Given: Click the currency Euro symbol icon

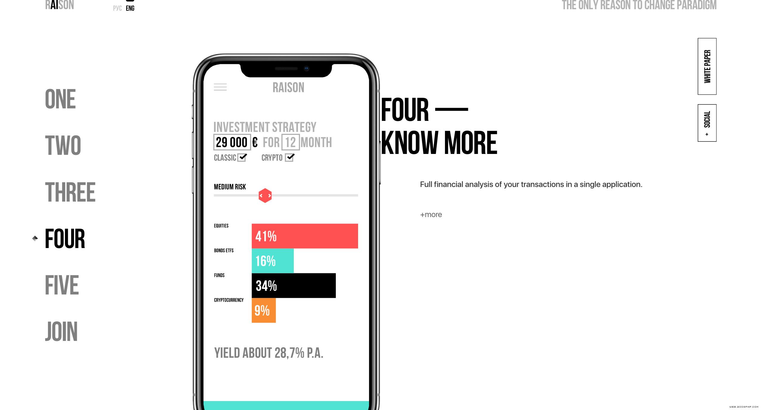Looking at the screenshot, I should 255,143.
